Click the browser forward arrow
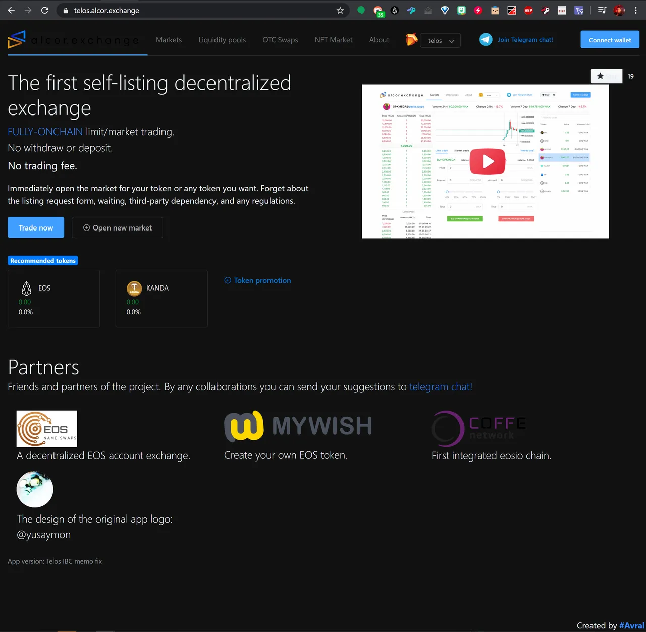 coord(28,10)
